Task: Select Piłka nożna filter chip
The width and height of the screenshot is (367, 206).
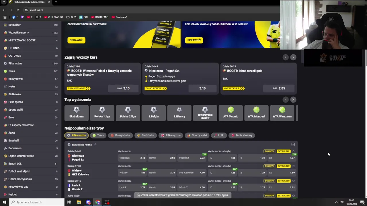Action: 76,135
